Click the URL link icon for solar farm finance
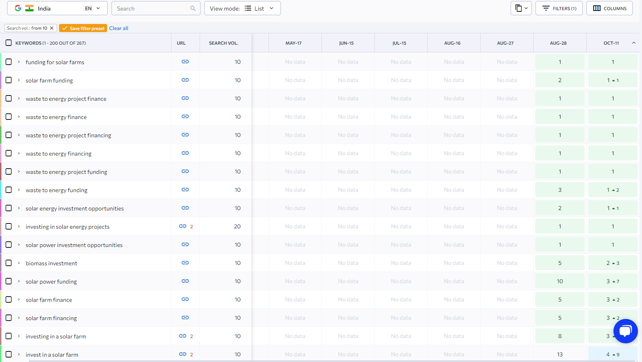The height and width of the screenshot is (362, 642). pyautogui.click(x=185, y=299)
